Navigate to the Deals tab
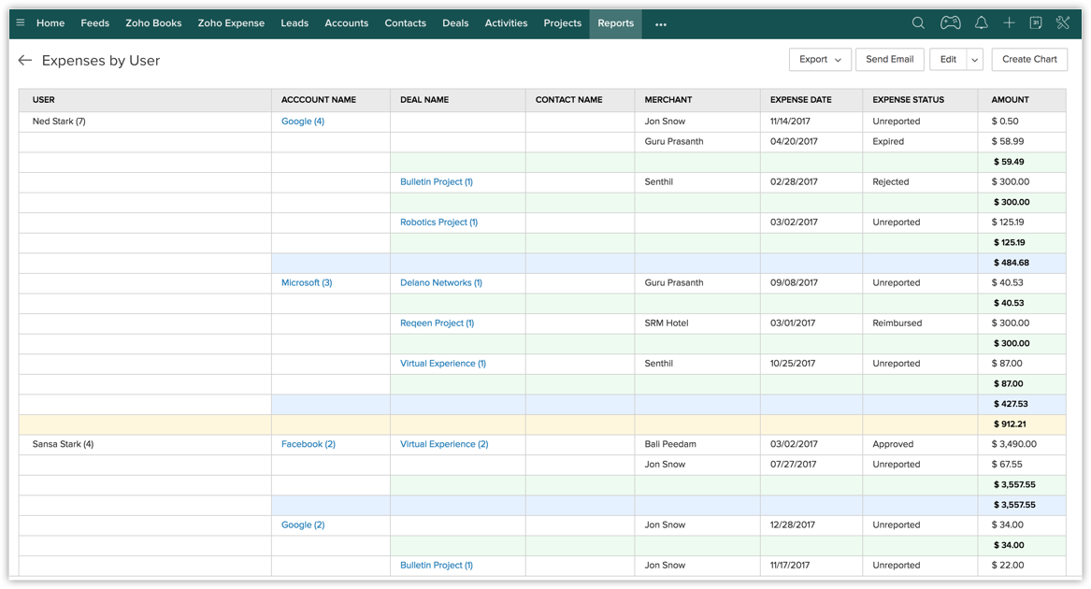 455,23
